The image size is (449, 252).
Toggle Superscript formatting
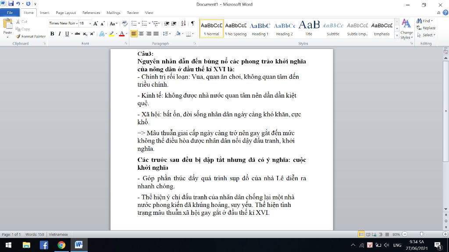click(x=92, y=34)
